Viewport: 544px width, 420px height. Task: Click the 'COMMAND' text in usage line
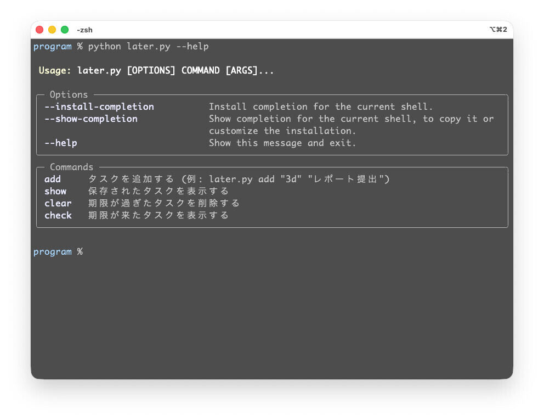(x=201, y=70)
